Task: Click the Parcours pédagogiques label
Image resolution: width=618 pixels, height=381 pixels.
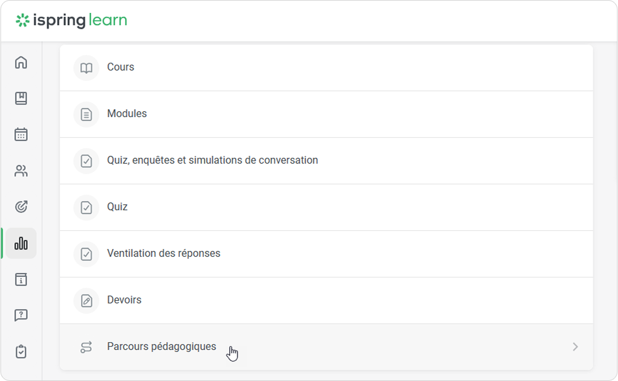Action: 161,347
